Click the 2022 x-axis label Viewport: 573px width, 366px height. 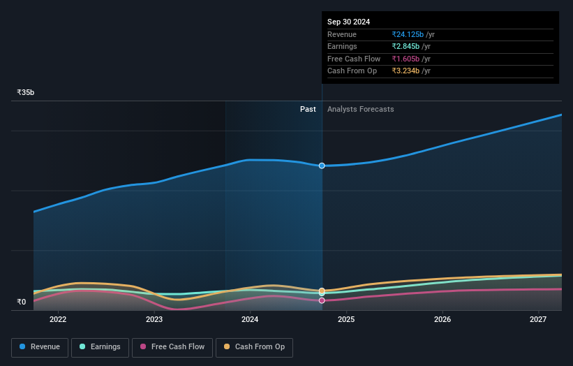point(58,320)
